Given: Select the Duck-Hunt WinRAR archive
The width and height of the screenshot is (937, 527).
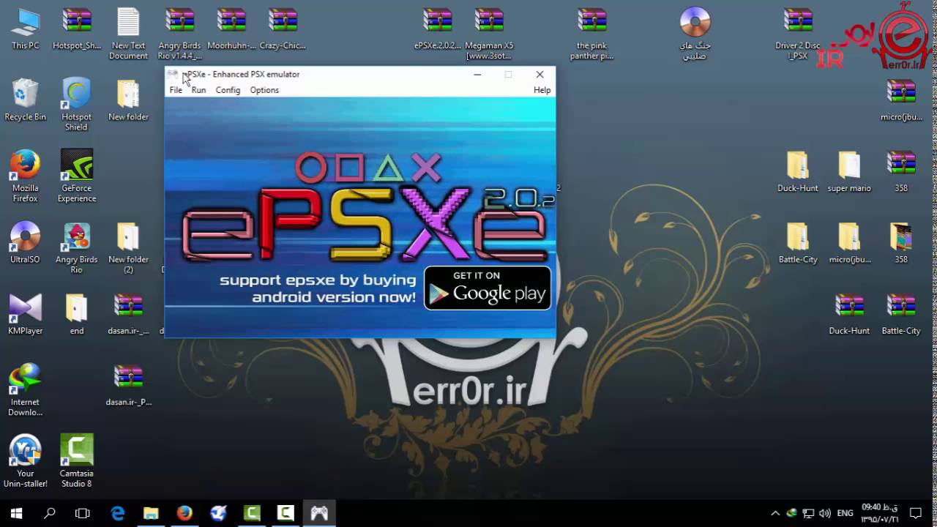Looking at the screenshot, I should click(849, 313).
